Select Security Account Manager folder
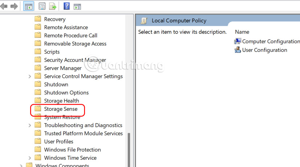This screenshot has height=167, width=300. point(75,60)
